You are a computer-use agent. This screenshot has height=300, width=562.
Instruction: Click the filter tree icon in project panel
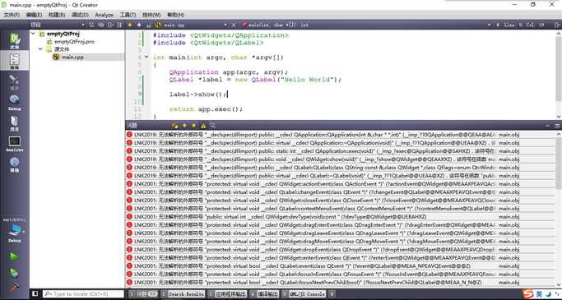point(91,25)
